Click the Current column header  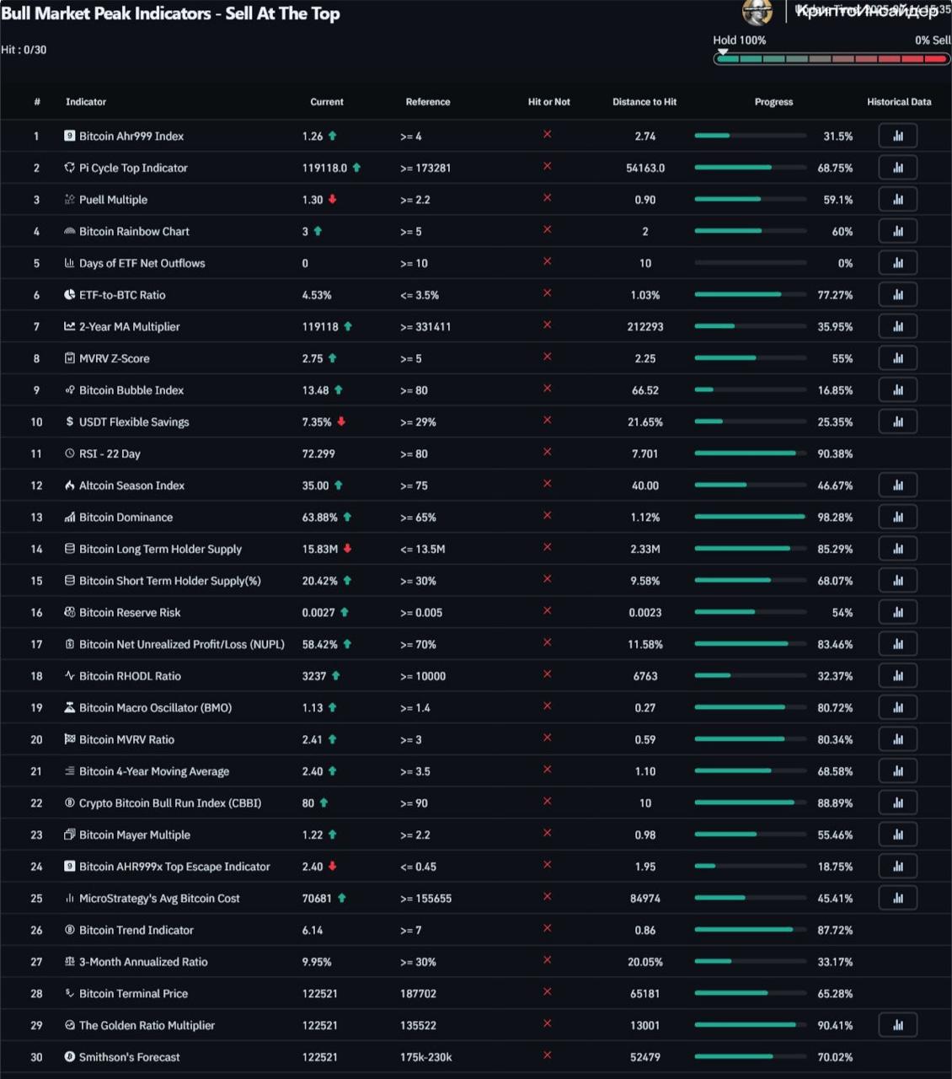[327, 102]
